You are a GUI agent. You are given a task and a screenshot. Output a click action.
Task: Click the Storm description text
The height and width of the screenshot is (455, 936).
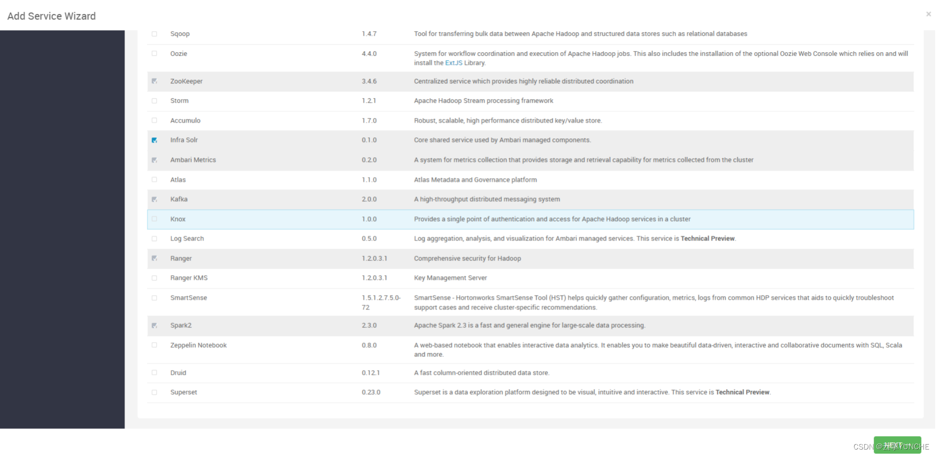[x=483, y=100]
